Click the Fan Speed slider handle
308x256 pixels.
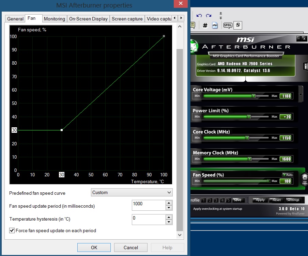coord(268,181)
